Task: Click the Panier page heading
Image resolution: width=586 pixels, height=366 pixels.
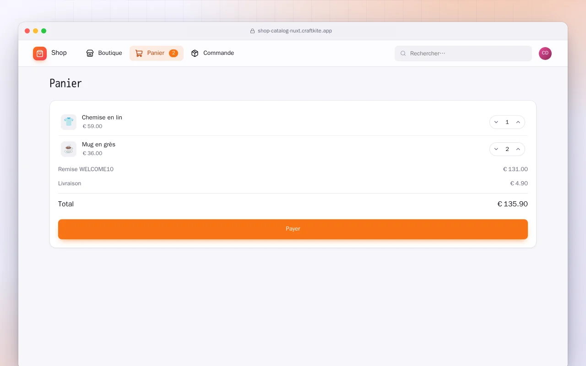Action: tap(65, 83)
